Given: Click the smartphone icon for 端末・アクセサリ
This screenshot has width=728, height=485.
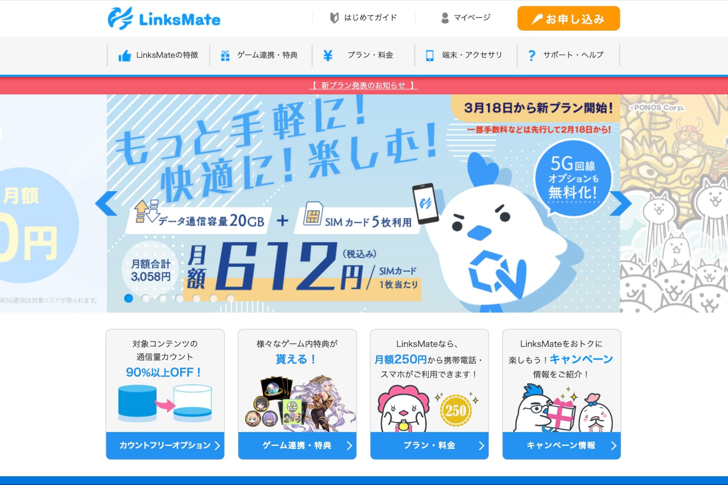Looking at the screenshot, I should coord(430,56).
